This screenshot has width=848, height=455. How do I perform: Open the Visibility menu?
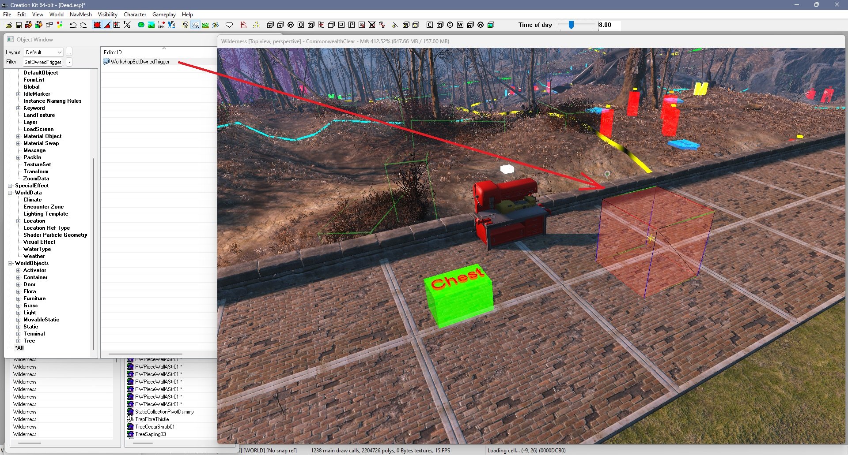pyautogui.click(x=108, y=15)
